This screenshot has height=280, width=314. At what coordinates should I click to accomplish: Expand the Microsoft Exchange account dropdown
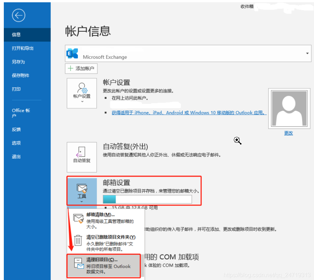pos(308,53)
